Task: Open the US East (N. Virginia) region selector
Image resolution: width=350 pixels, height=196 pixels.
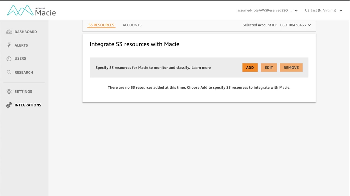Action: pyautogui.click(x=324, y=11)
